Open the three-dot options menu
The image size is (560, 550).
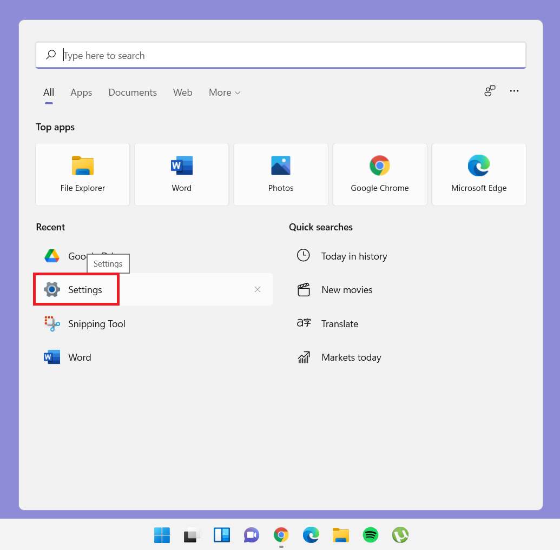(515, 91)
